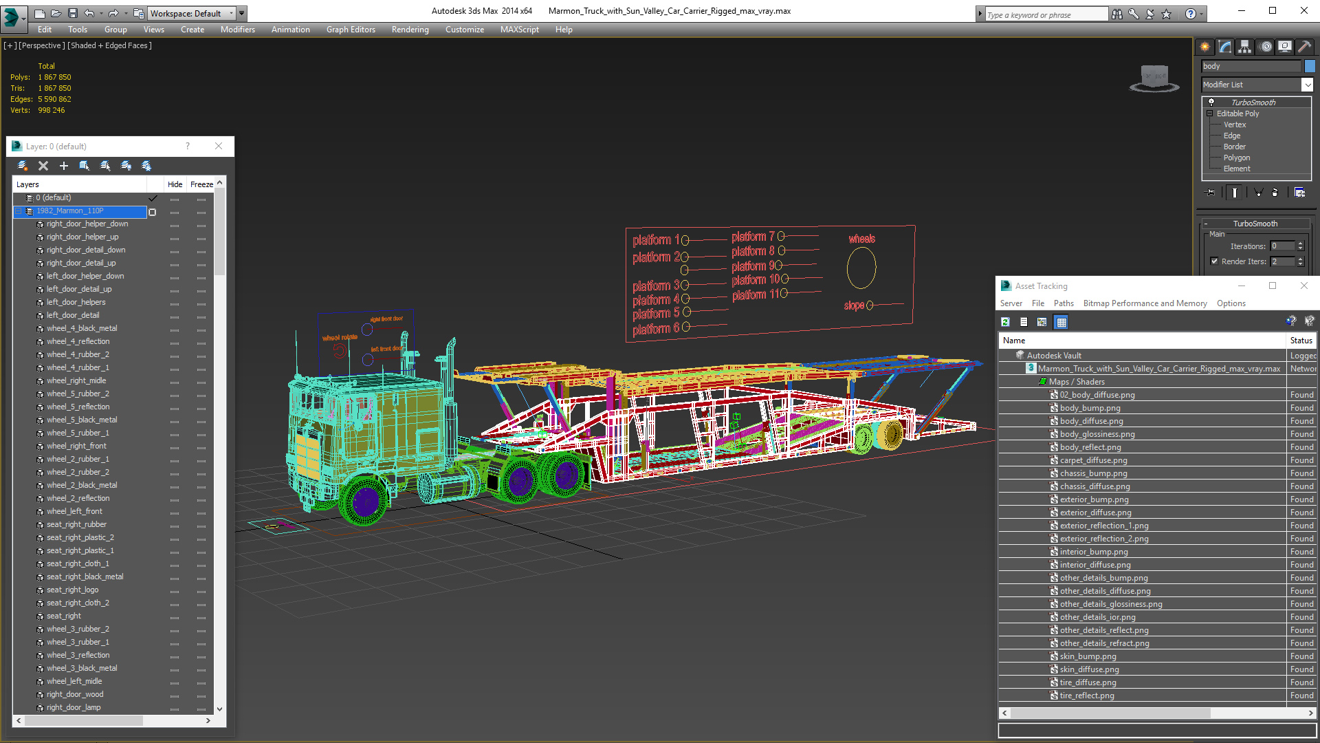The width and height of the screenshot is (1320, 743).
Task: Click the binoculars search icon
Action: pos(1117,14)
